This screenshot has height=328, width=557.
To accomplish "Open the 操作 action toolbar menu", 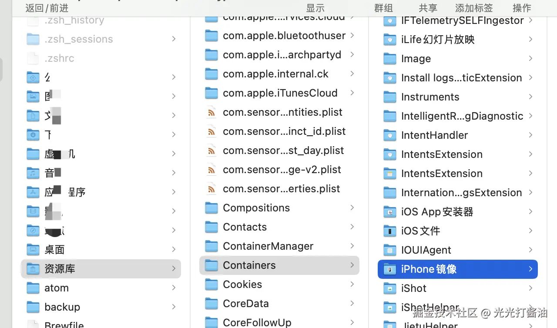I will click(x=522, y=8).
